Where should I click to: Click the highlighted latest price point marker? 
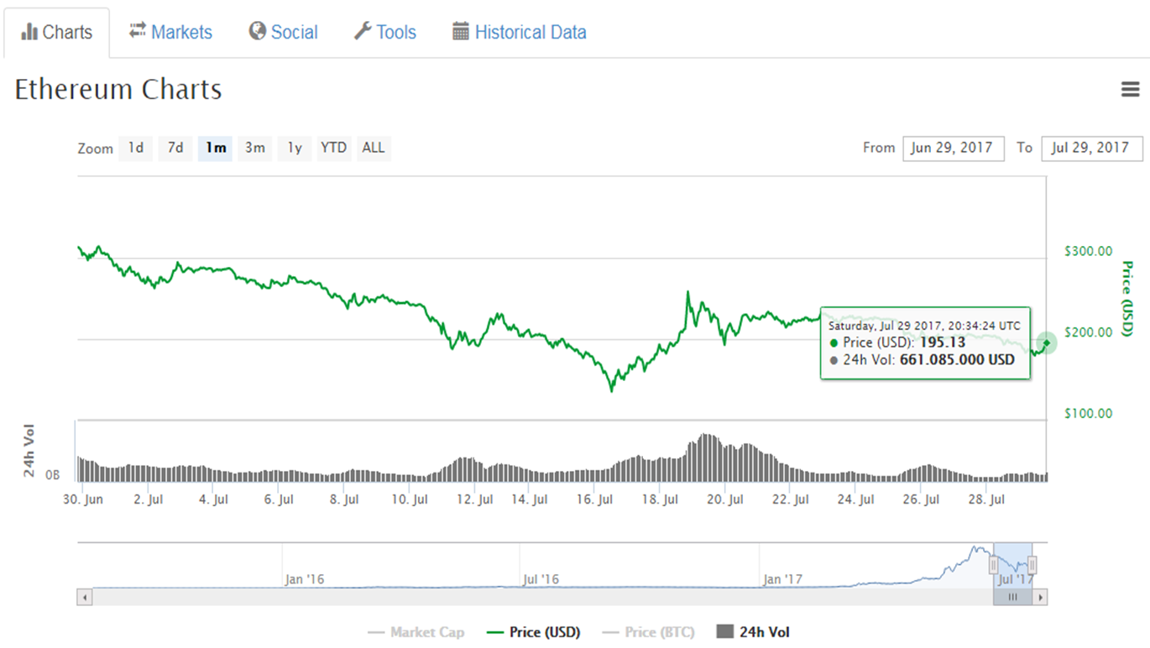(1046, 342)
